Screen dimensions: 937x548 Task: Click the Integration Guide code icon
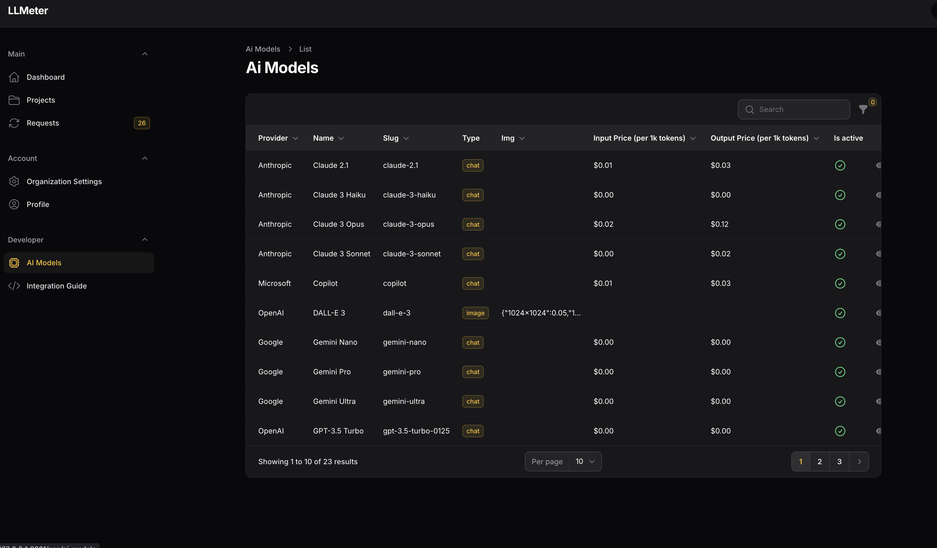[14, 286]
